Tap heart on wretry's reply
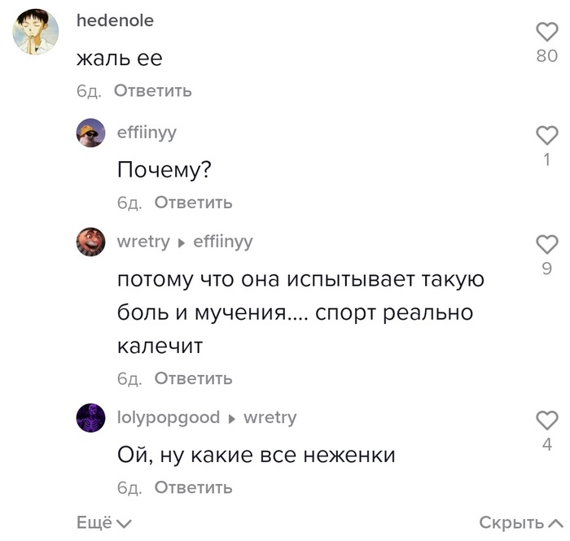 pyautogui.click(x=547, y=243)
